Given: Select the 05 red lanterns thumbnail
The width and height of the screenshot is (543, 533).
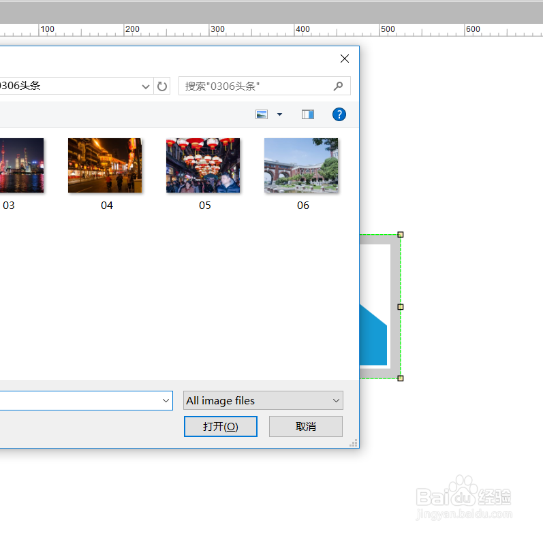Looking at the screenshot, I should pyautogui.click(x=203, y=165).
